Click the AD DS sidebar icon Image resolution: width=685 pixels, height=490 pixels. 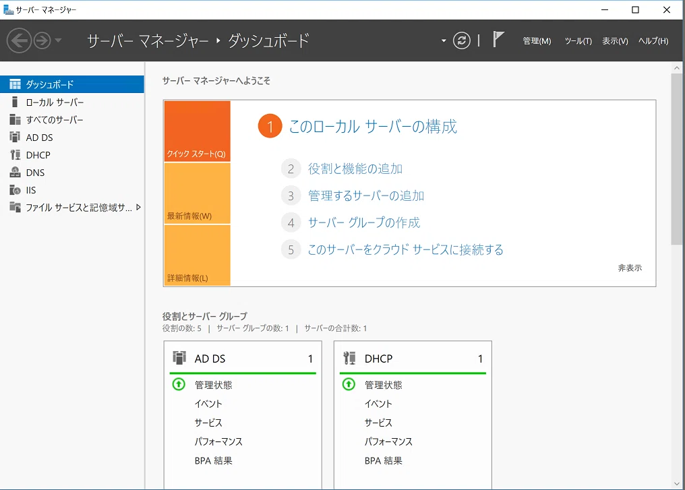coord(15,137)
